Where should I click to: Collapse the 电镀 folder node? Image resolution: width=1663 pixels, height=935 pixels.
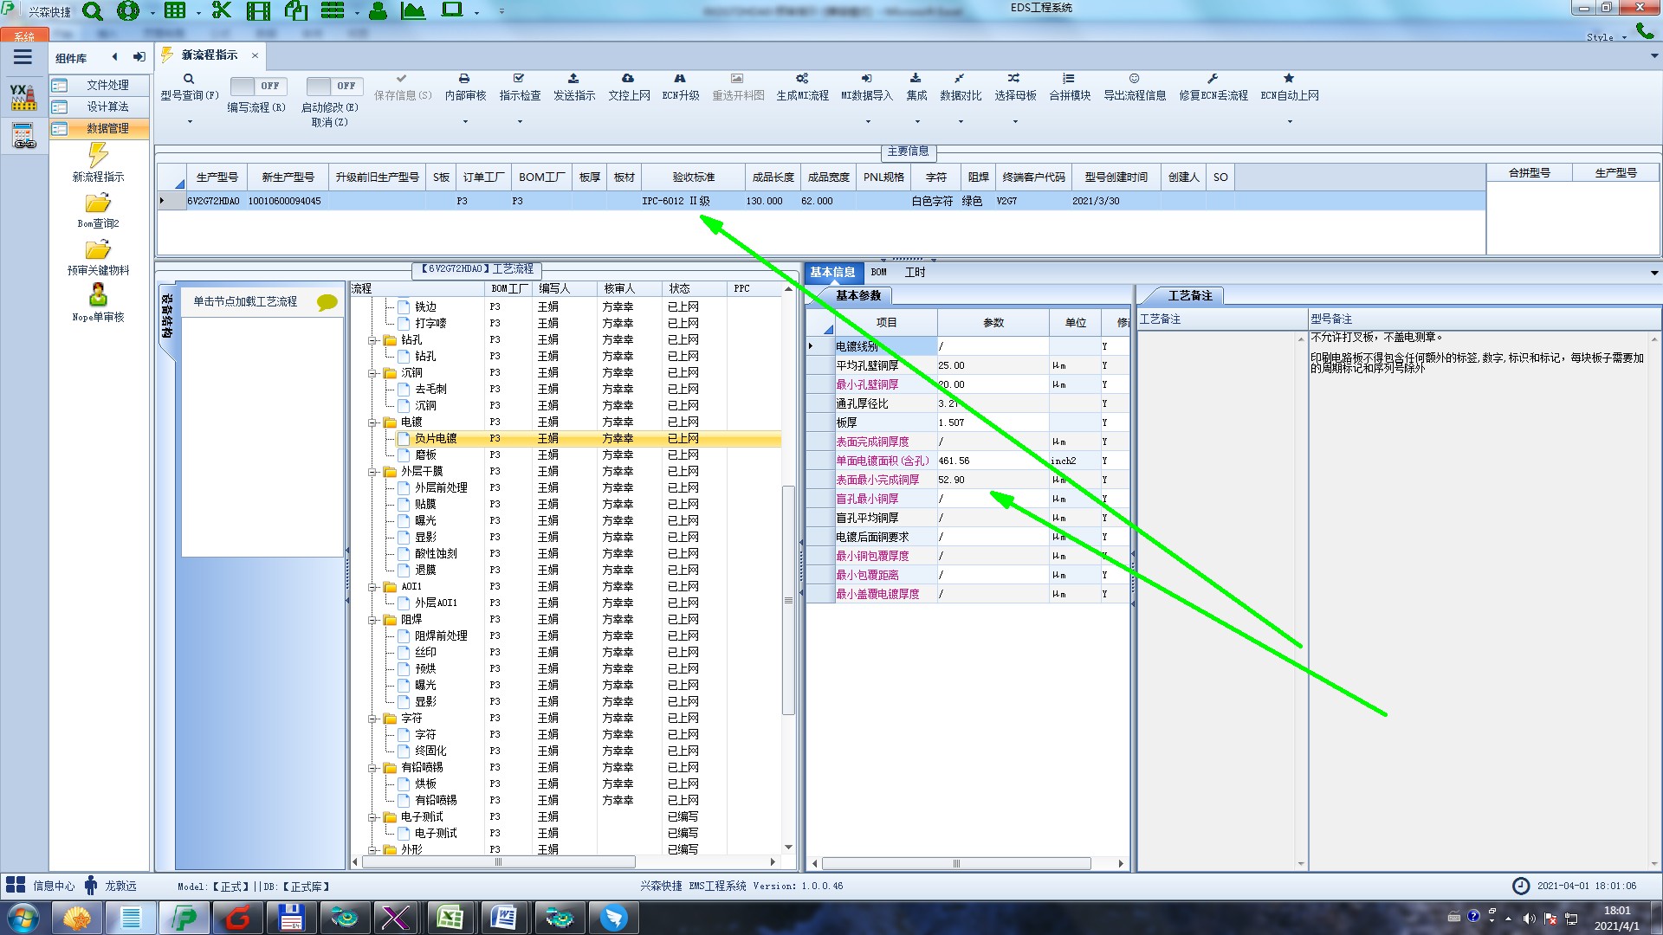[372, 422]
